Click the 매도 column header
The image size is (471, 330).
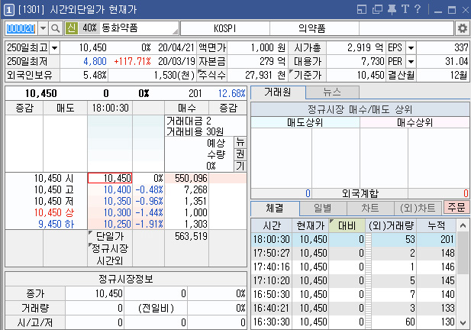pyautogui.click(x=66, y=108)
